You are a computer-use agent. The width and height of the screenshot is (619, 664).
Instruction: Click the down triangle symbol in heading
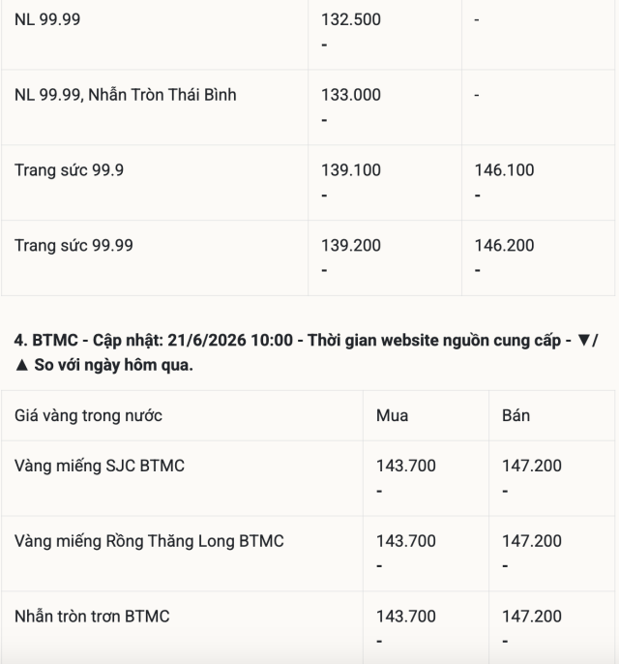click(x=584, y=340)
